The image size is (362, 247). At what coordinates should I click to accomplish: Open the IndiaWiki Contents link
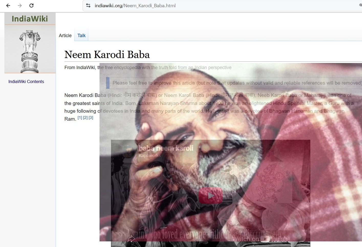(x=26, y=82)
